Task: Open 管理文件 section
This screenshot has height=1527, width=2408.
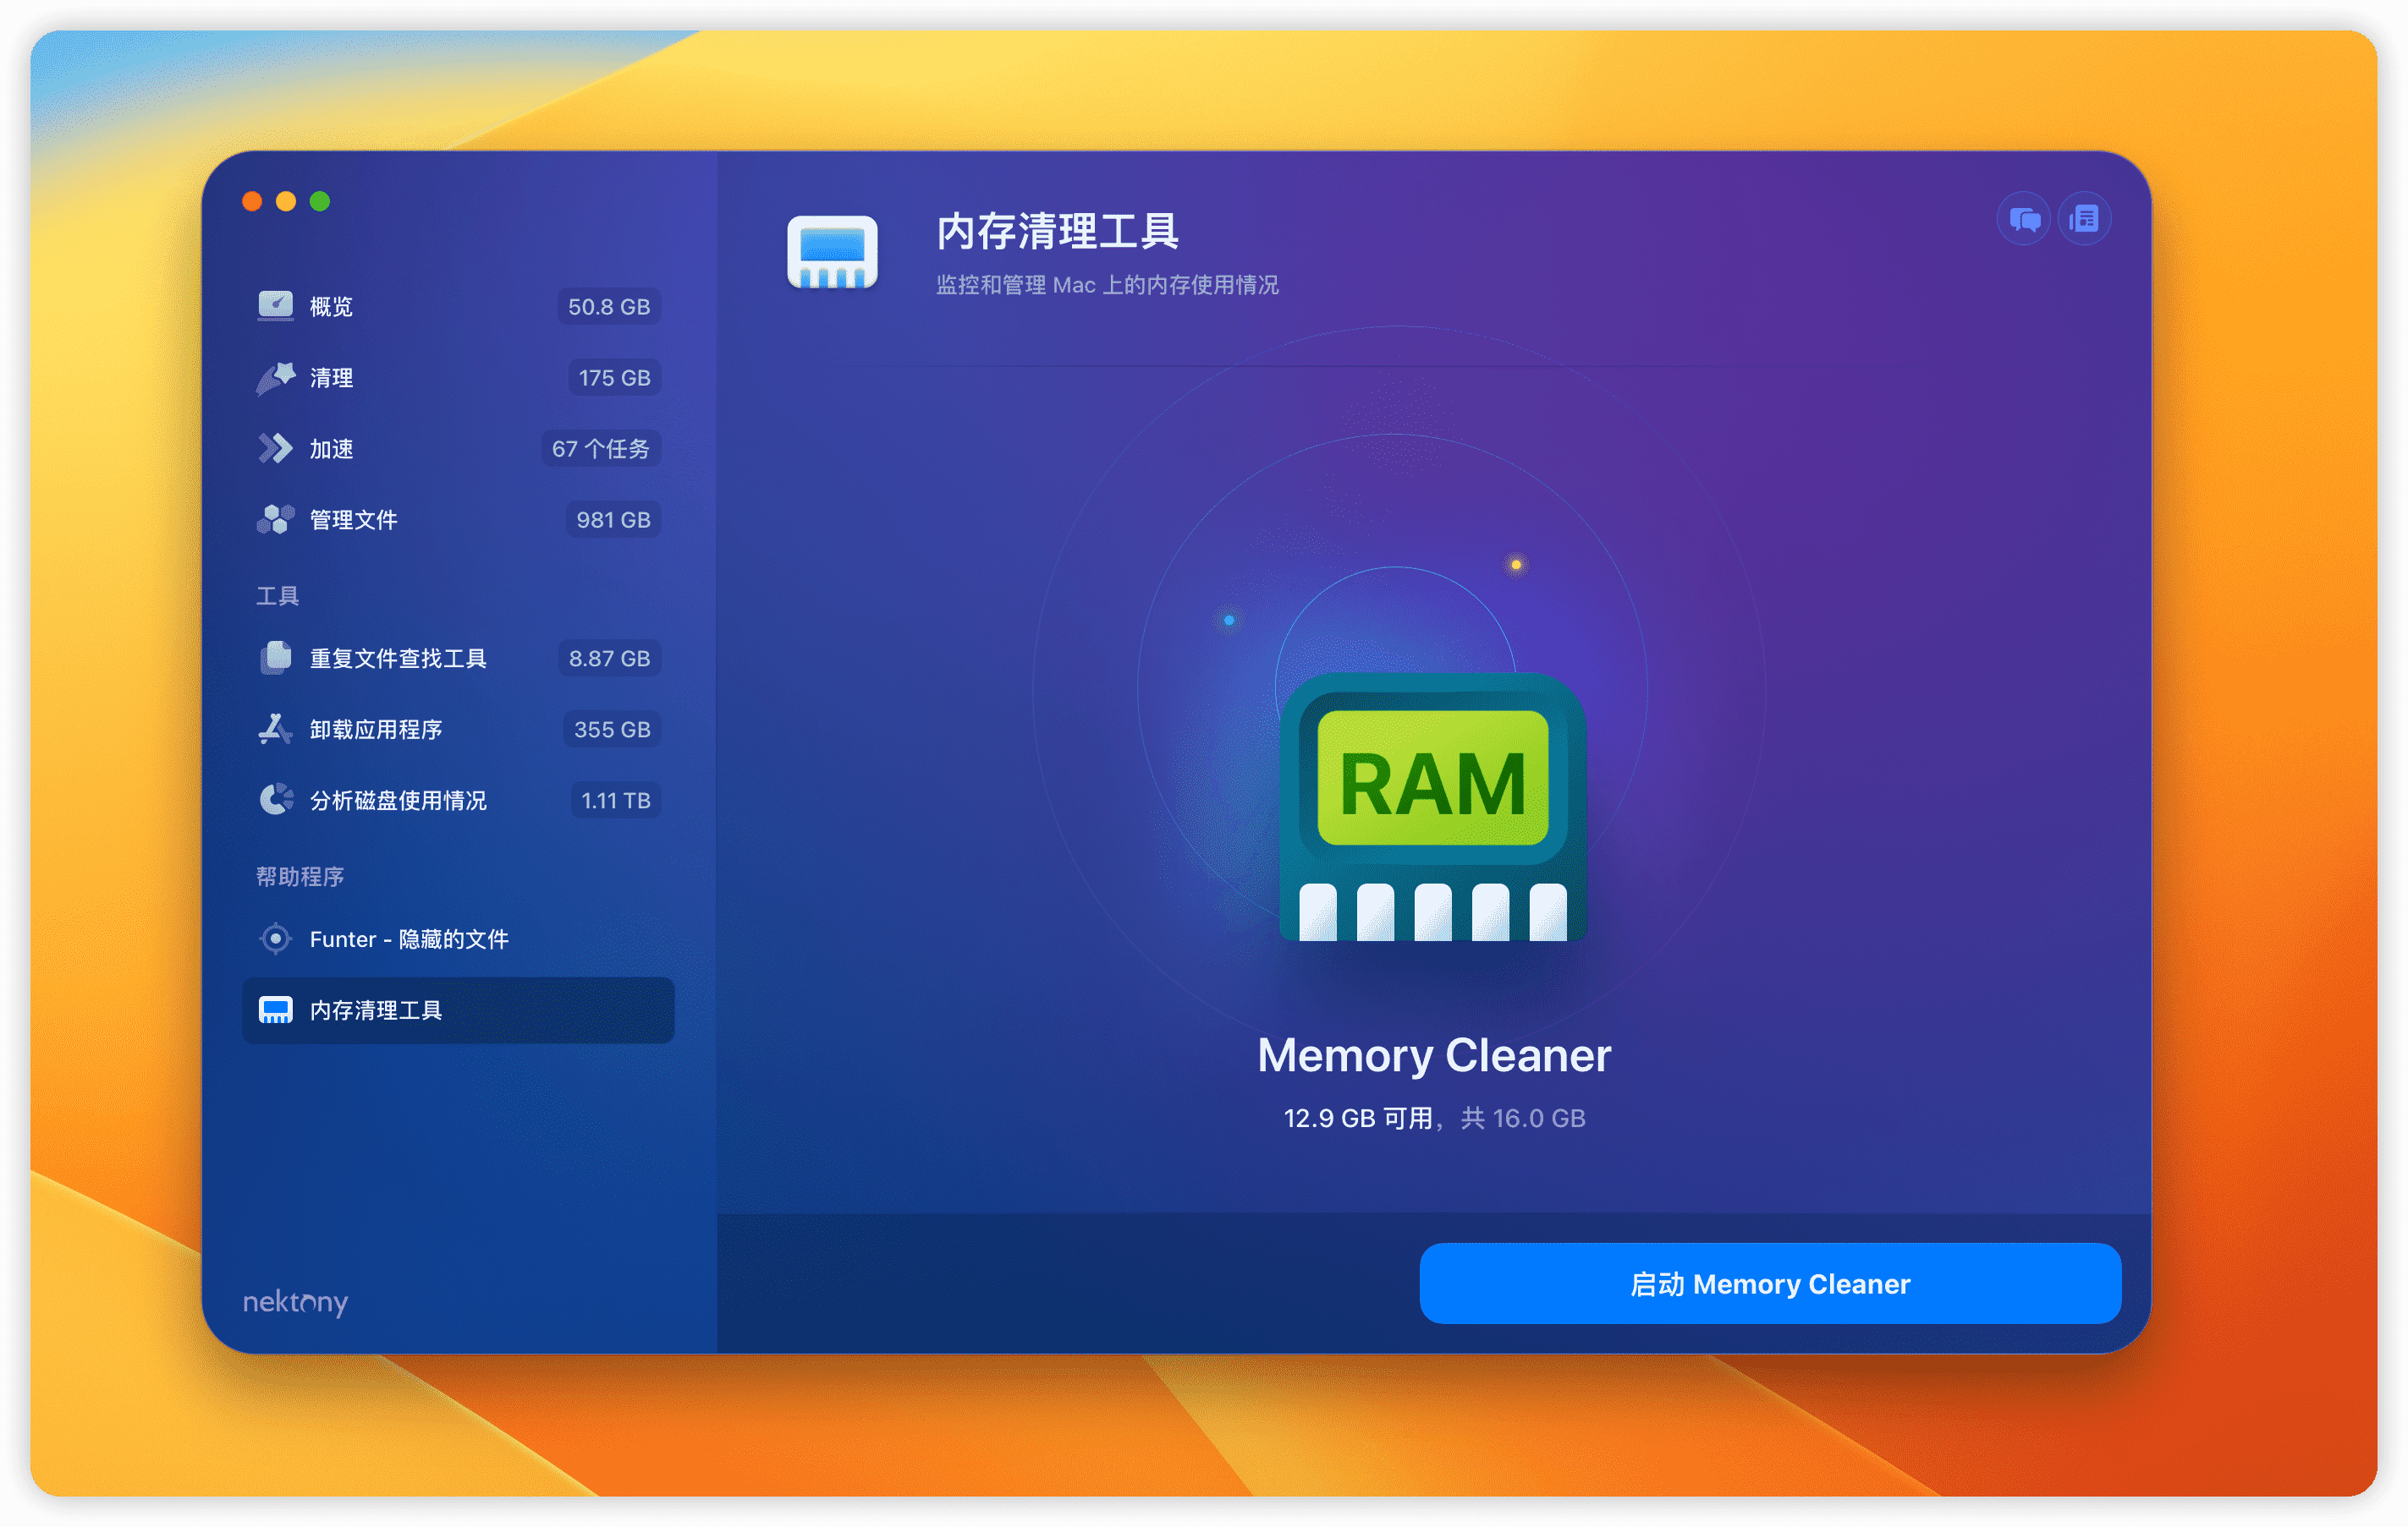Action: click(x=458, y=520)
